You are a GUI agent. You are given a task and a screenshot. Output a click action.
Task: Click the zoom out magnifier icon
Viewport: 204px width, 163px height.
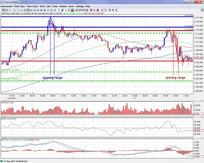113,10
